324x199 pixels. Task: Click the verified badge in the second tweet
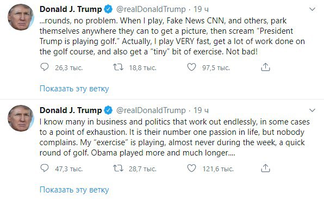click(x=109, y=110)
